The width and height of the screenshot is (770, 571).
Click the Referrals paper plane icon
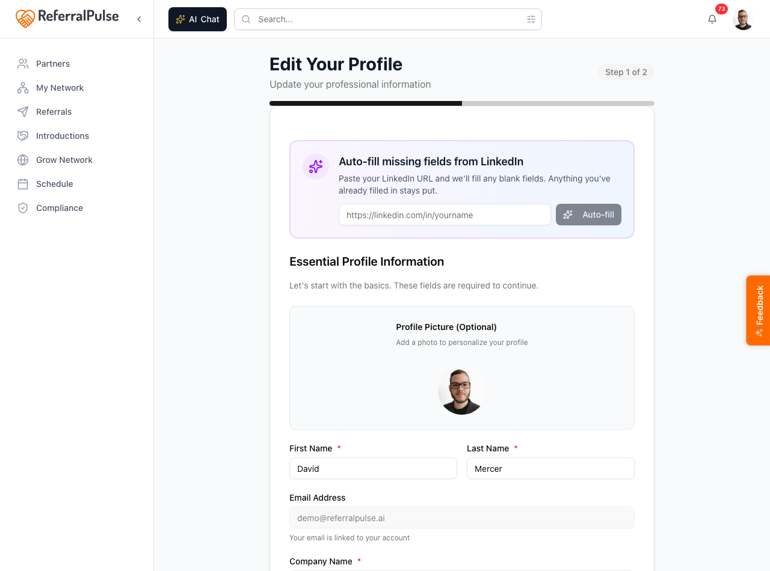click(23, 112)
